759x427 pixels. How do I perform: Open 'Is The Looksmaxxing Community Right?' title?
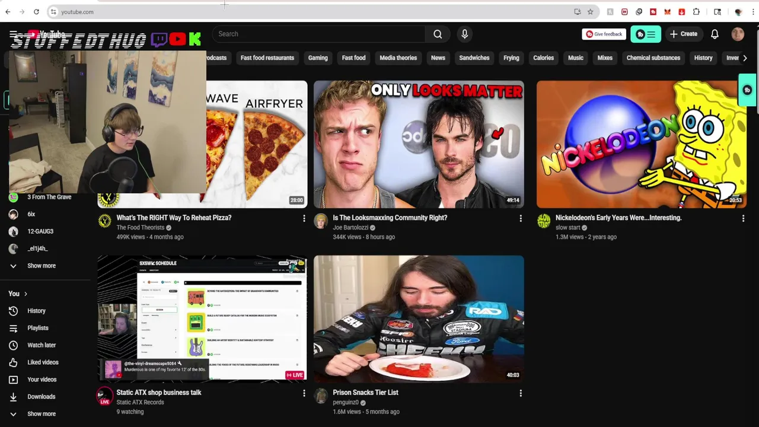coord(390,218)
